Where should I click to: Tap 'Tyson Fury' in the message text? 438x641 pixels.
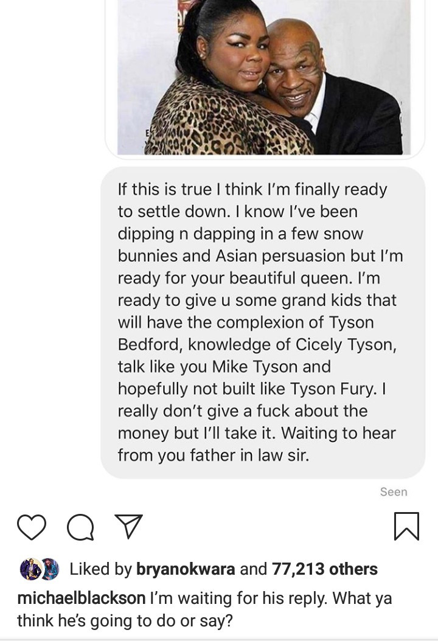pos(333,389)
